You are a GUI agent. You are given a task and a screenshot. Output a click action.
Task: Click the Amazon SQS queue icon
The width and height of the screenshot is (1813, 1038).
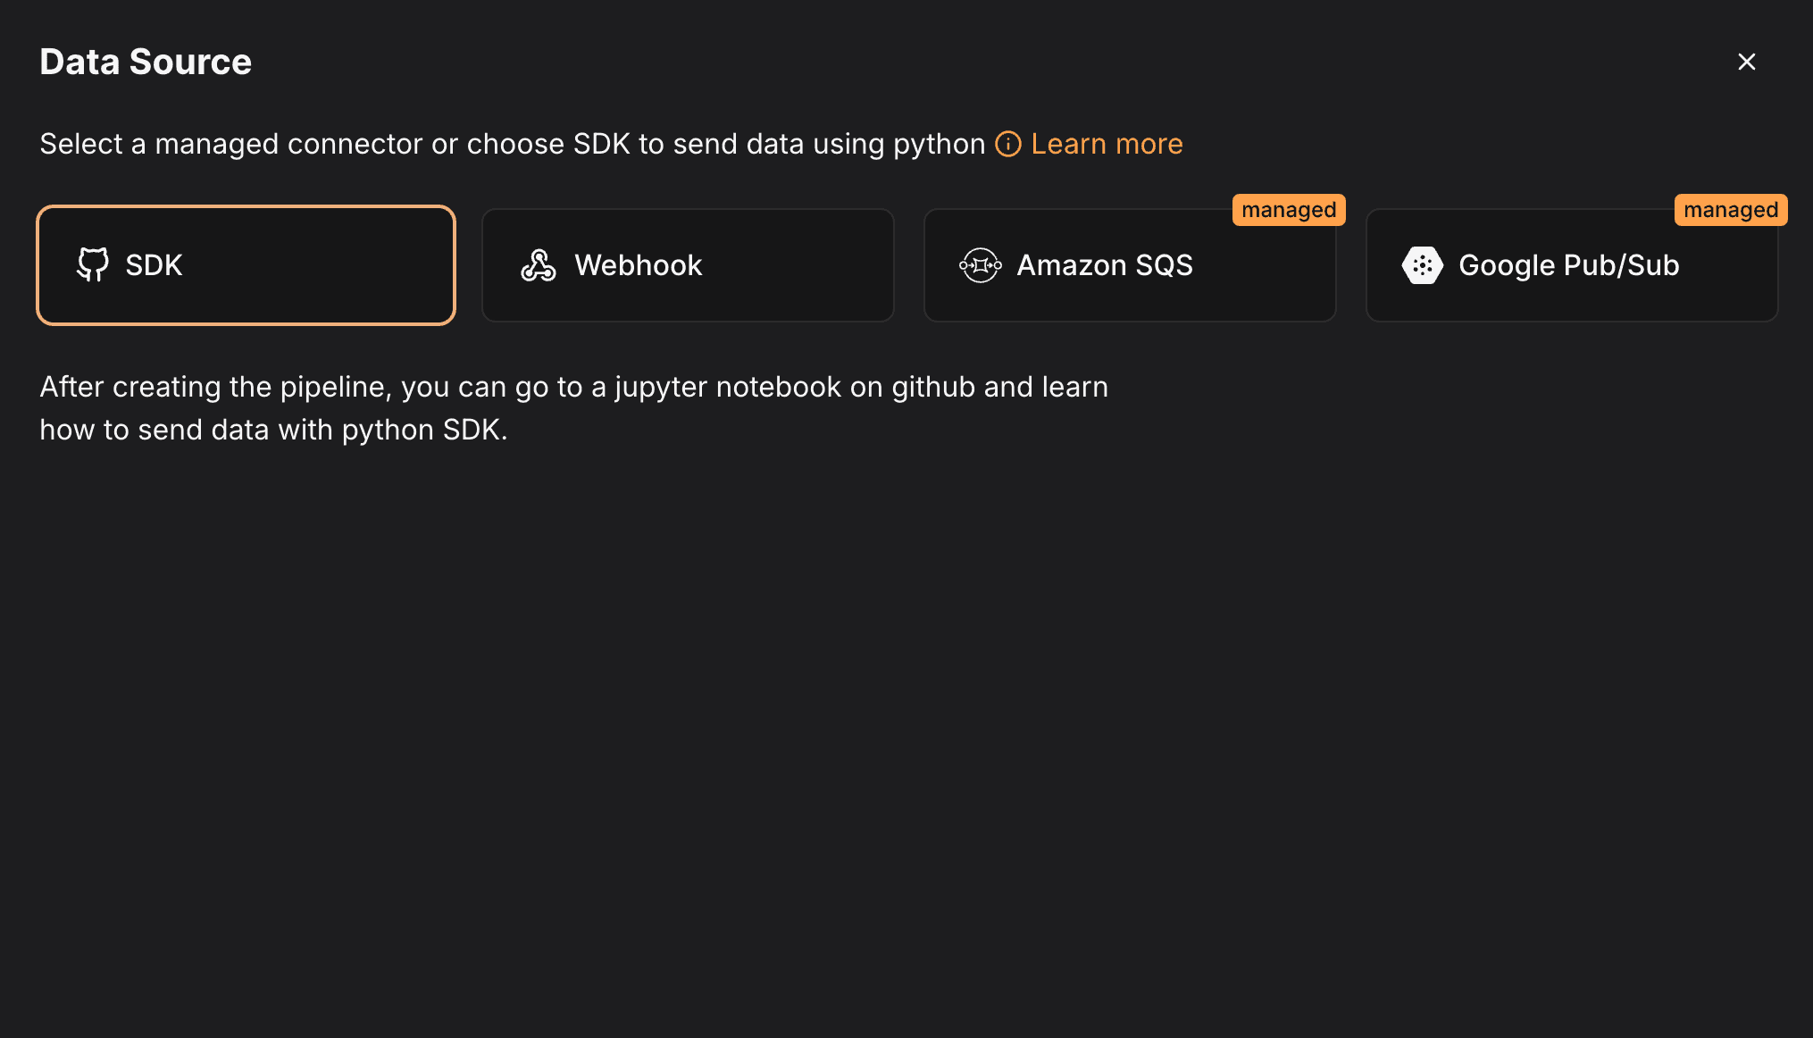pyautogui.click(x=980, y=265)
